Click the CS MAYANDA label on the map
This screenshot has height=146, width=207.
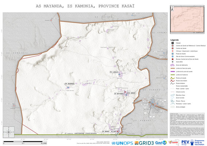(119, 93)
